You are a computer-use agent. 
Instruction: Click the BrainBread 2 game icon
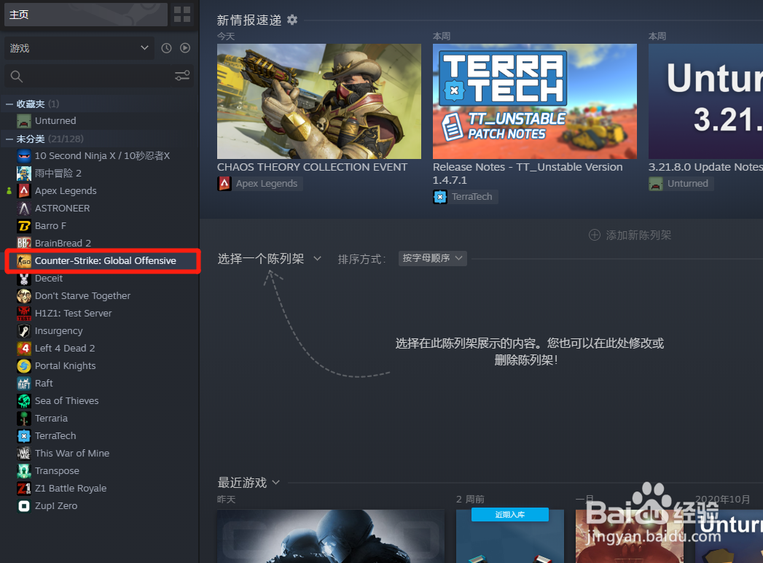coord(24,243)
